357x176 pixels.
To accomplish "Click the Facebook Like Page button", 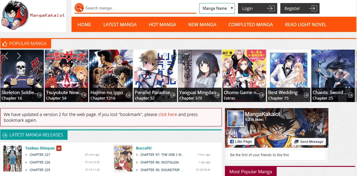I will point(241,142).
